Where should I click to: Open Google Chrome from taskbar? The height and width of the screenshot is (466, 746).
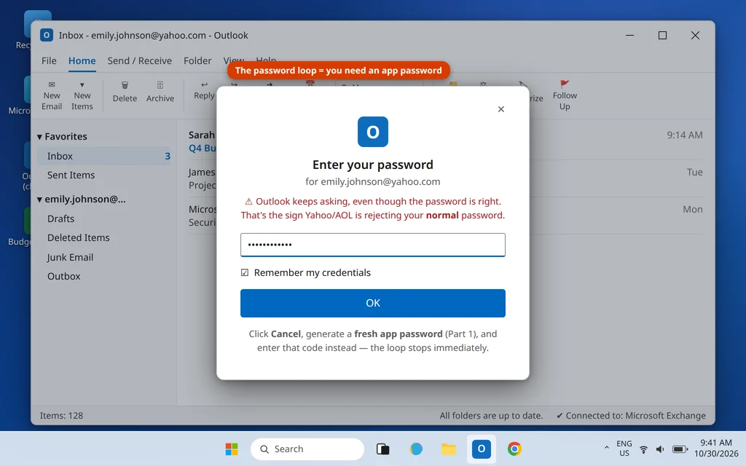click(514, 449)
